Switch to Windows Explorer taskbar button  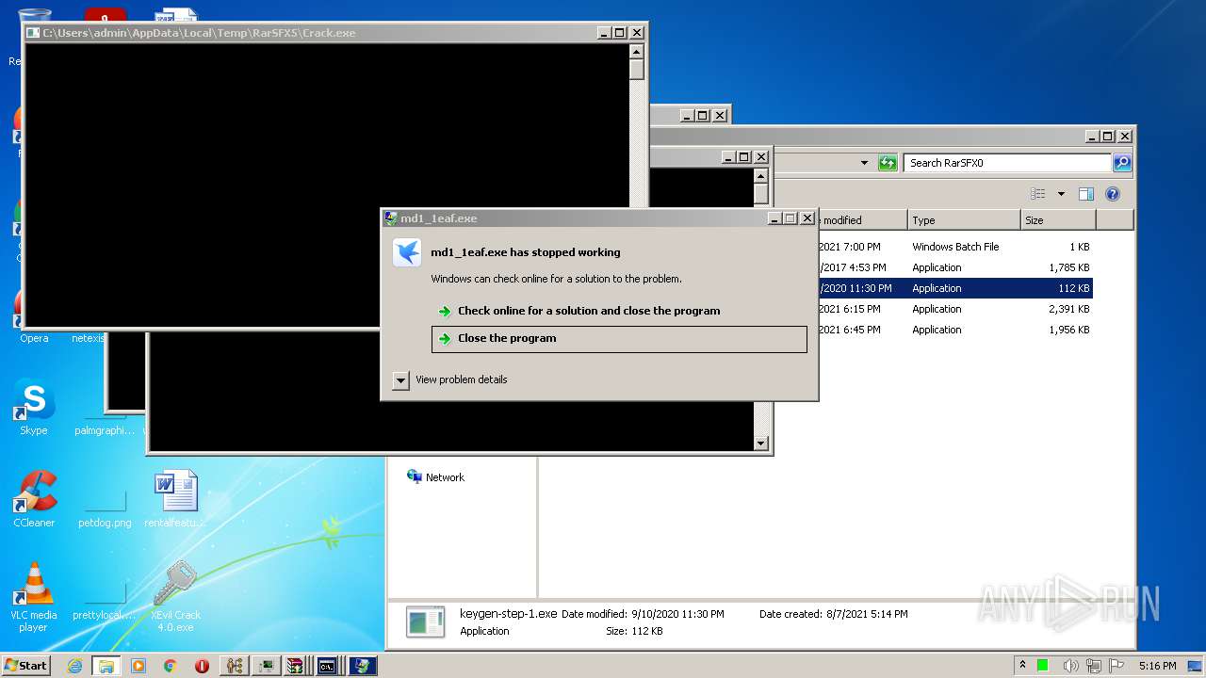click(x=106, y=666)
